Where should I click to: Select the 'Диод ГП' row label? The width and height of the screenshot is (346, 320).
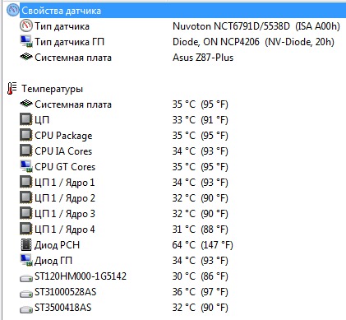click(x=53, y=261)
